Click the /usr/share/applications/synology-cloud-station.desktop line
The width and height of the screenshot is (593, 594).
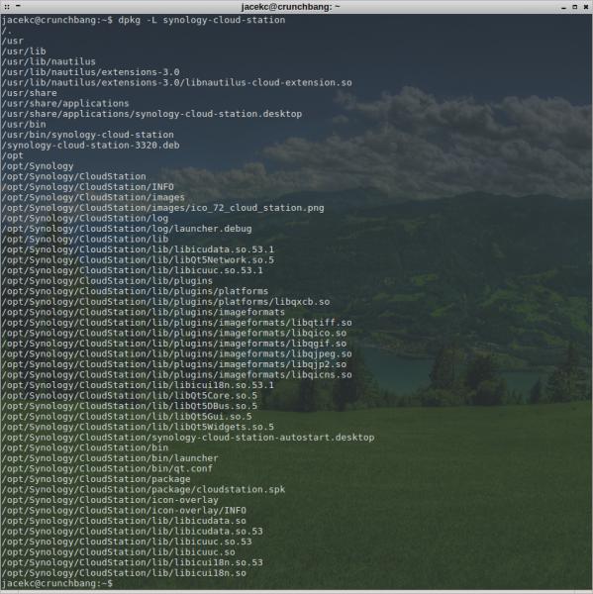click(x=151, y=114)
